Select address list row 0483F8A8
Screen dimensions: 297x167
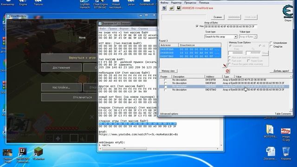(x=224, y=83)
